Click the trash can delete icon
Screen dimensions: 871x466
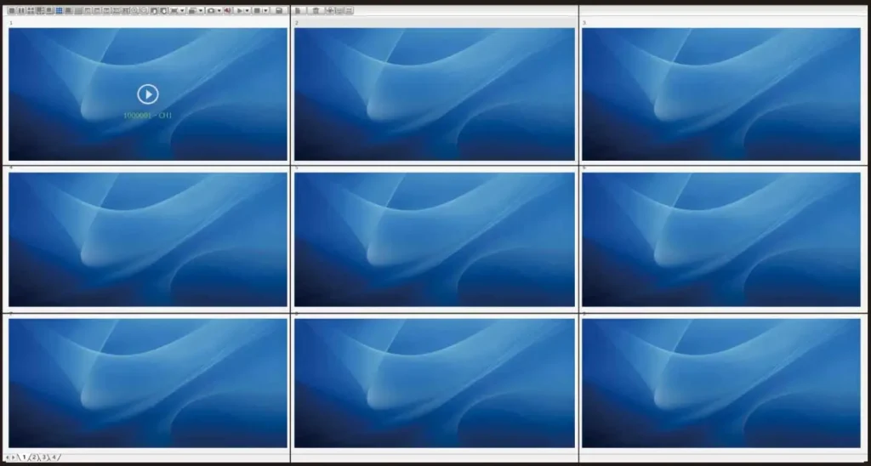pyautogui.click(x=316, y=10)
